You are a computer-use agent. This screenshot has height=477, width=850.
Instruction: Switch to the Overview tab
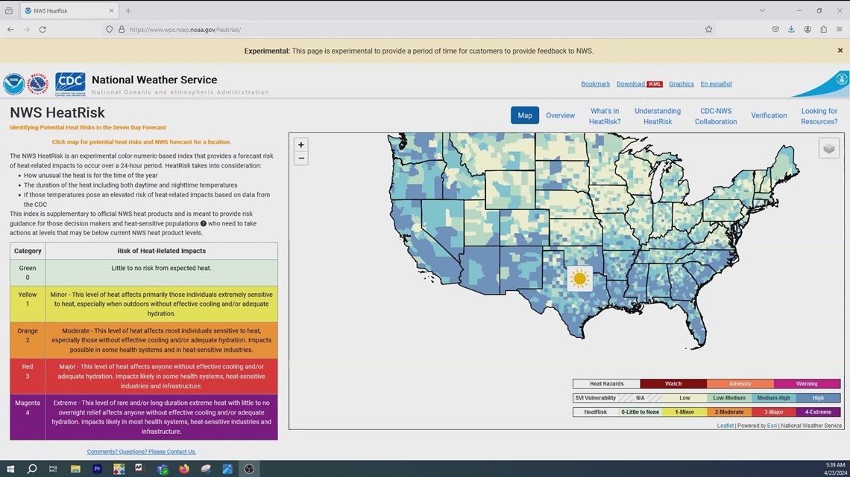pos(560,115)
